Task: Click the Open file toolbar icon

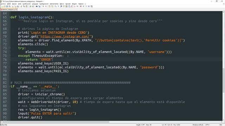Action: click(4, 6)
